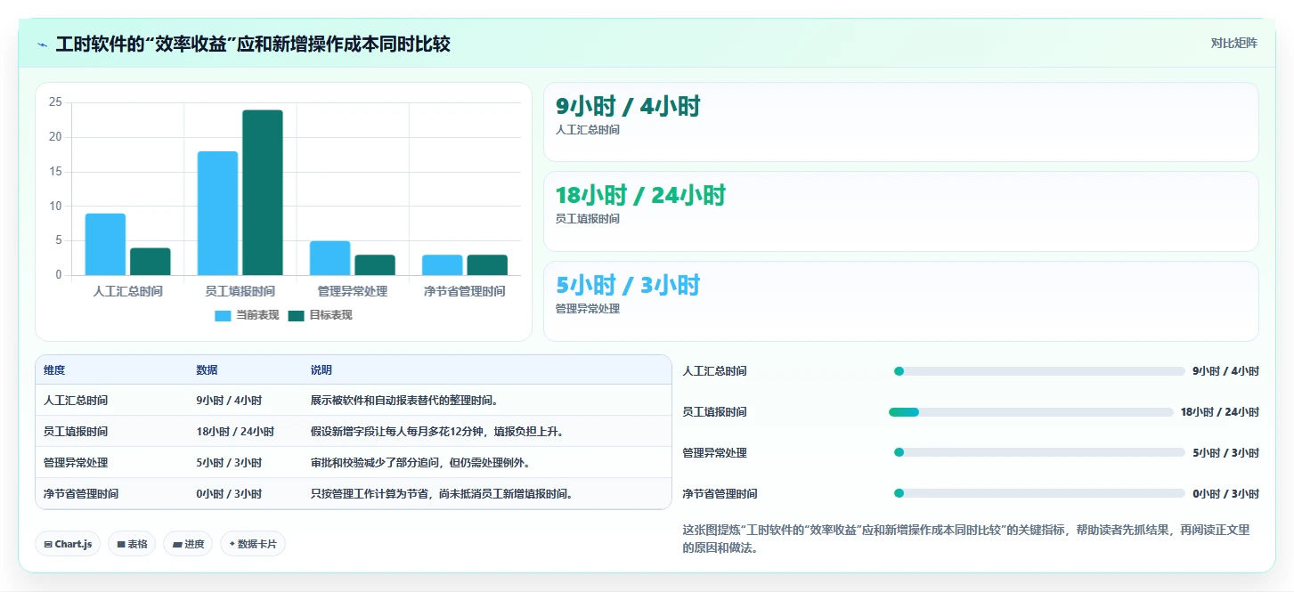This screenshot has width=1294, height=592.
Task: Click the 进度 tag
Action: click(188, 544)
